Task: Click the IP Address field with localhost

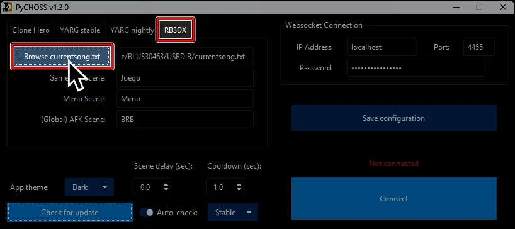Action: [x=382, y=47]
